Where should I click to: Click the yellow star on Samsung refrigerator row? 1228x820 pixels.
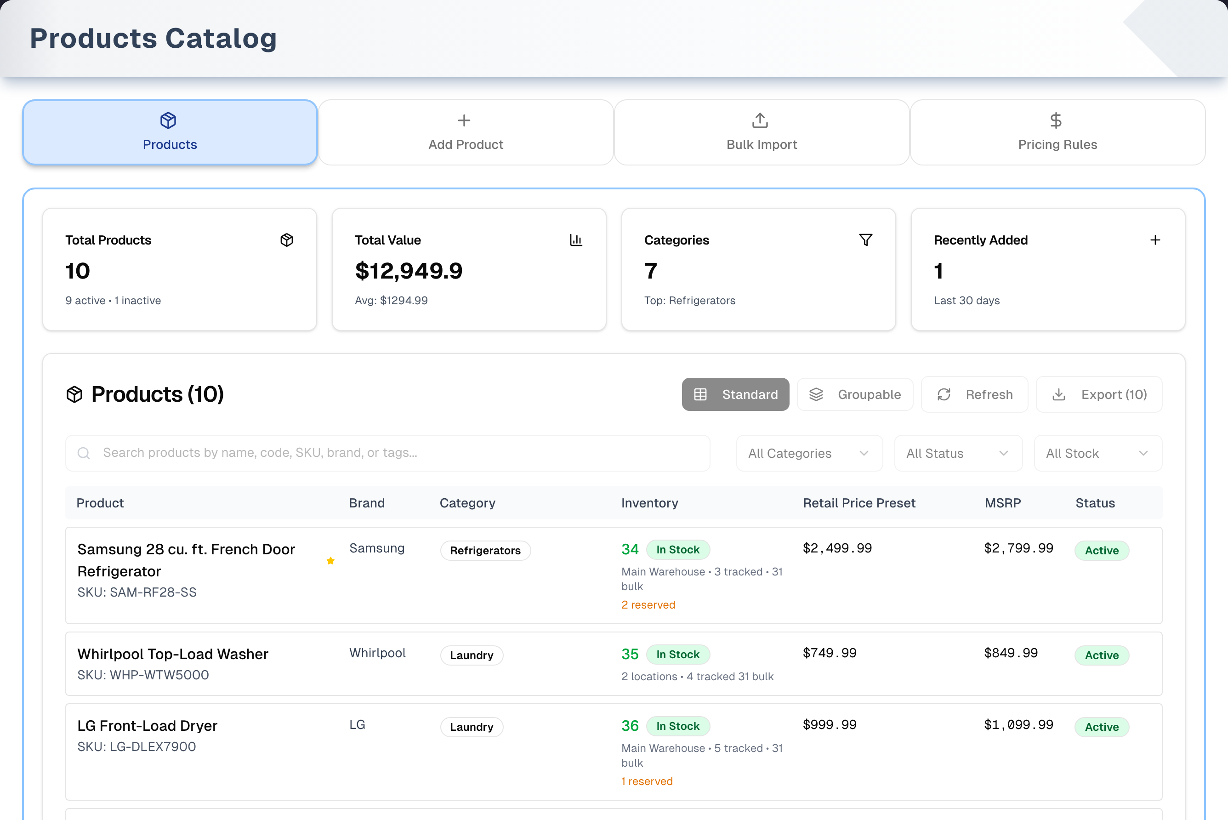(330, 561)
